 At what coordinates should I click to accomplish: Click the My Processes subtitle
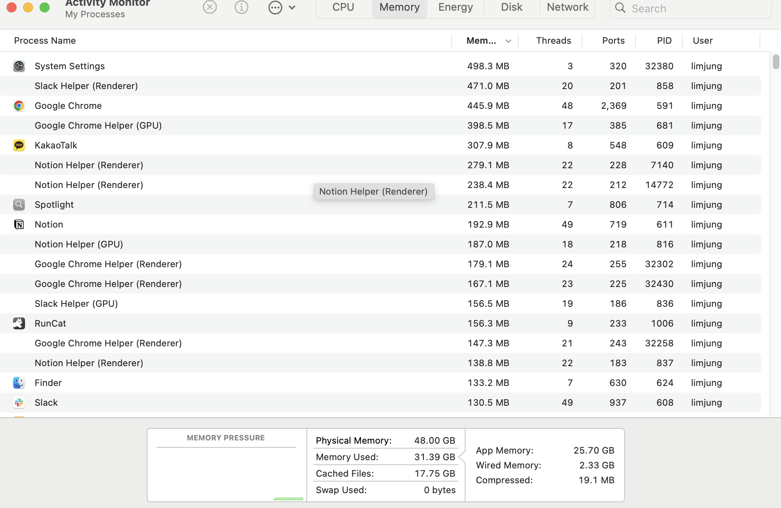click(95, 14)
